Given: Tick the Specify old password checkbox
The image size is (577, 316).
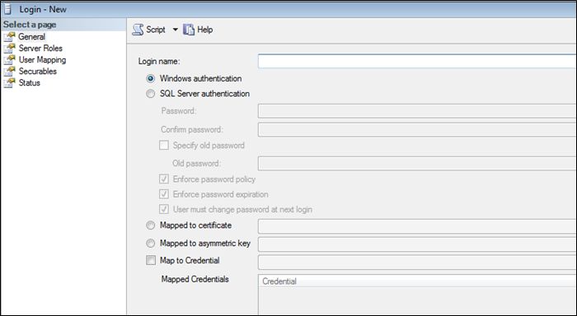Looking at the screenshot, I should pos(164,145).
